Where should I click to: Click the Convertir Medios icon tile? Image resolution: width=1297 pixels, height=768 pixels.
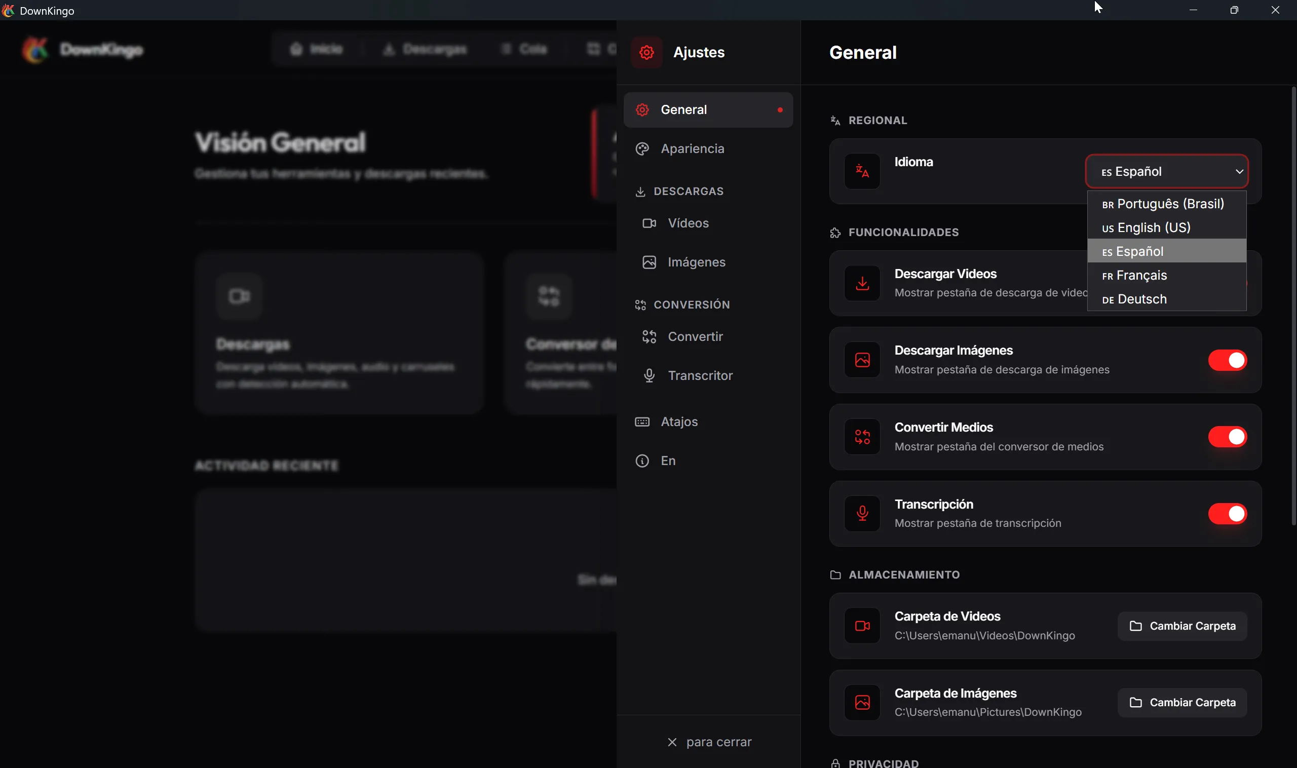[x=862, y=437]
